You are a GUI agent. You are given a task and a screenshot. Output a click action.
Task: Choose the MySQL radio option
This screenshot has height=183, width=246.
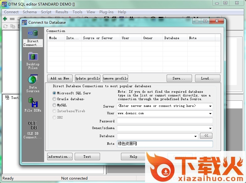point(54,105)
